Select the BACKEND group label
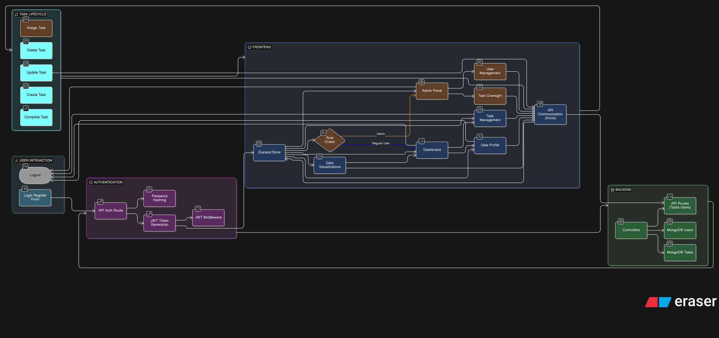This screenshot has width=719, height=338. pyautogui.click(x=621, y=190)
